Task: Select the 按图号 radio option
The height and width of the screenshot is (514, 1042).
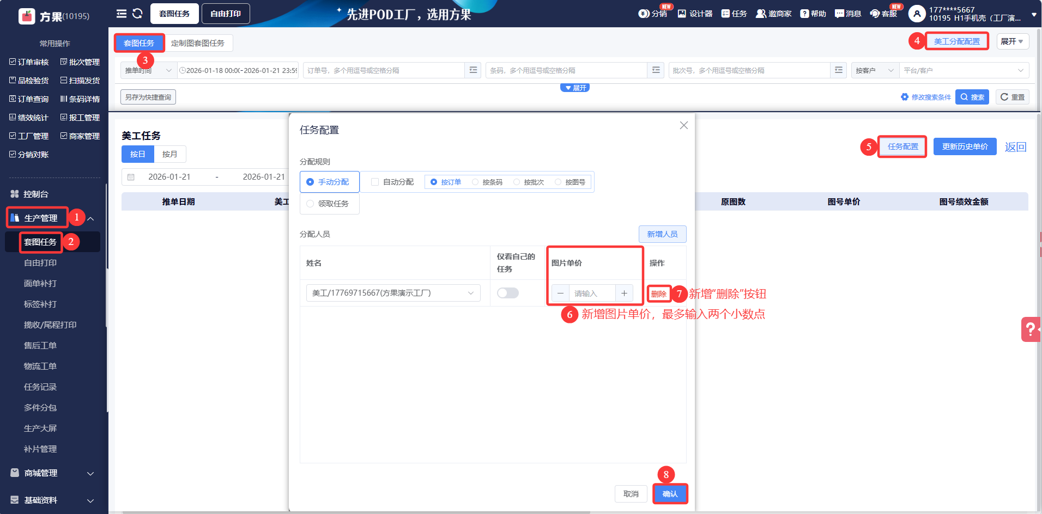Action: (570, 182)
